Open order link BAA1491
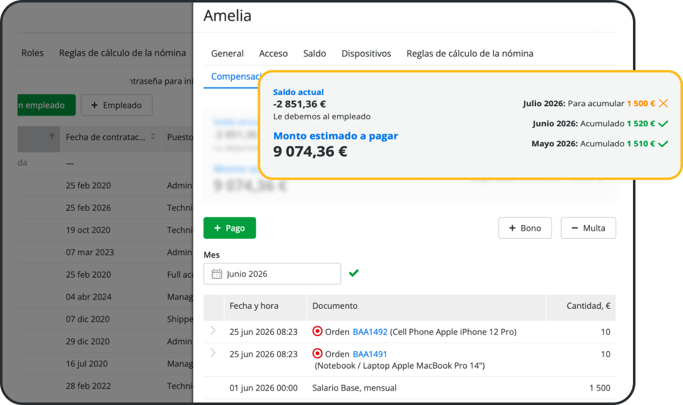The height and width of the screenshot is (405, 683). (370, 354)
